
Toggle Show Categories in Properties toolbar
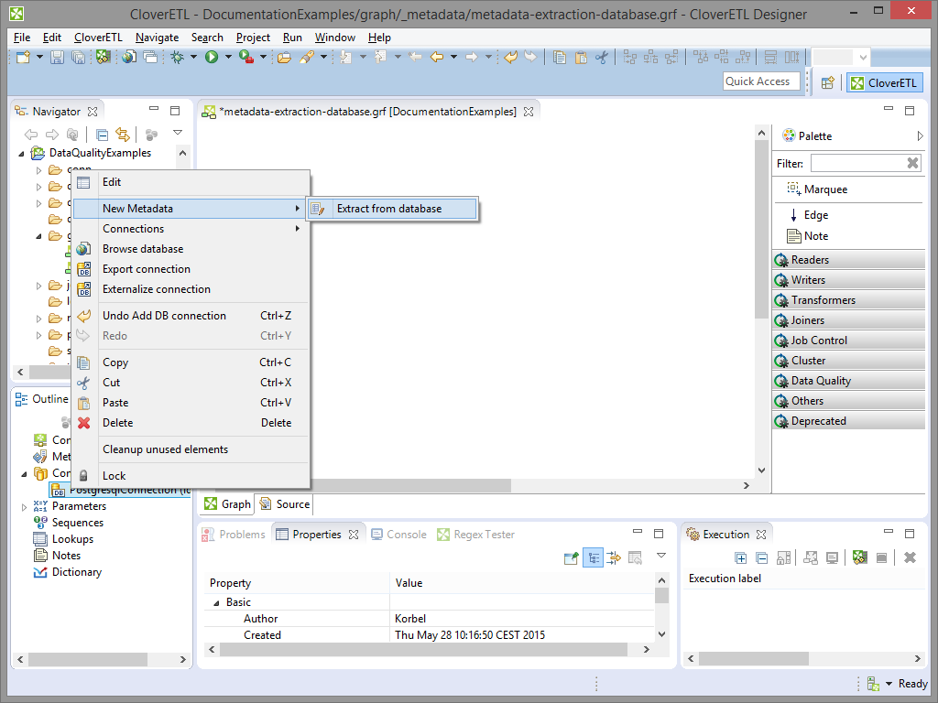(593, 557)
